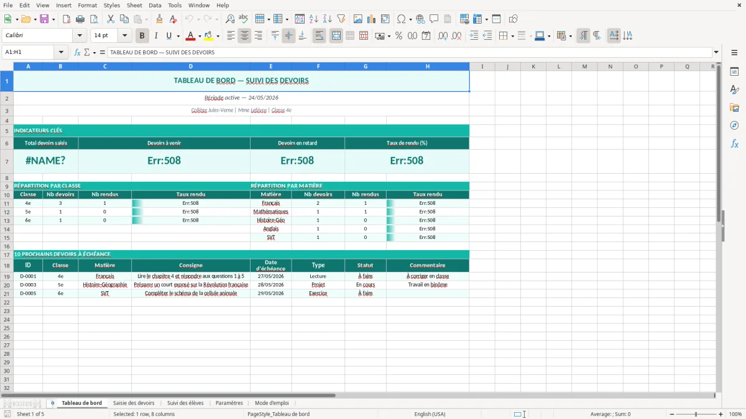This screenshot has width=746, height=419.
Task: Open the Paste options dropdown arrow
Action: pyautogui.click(x=146, y=19)
